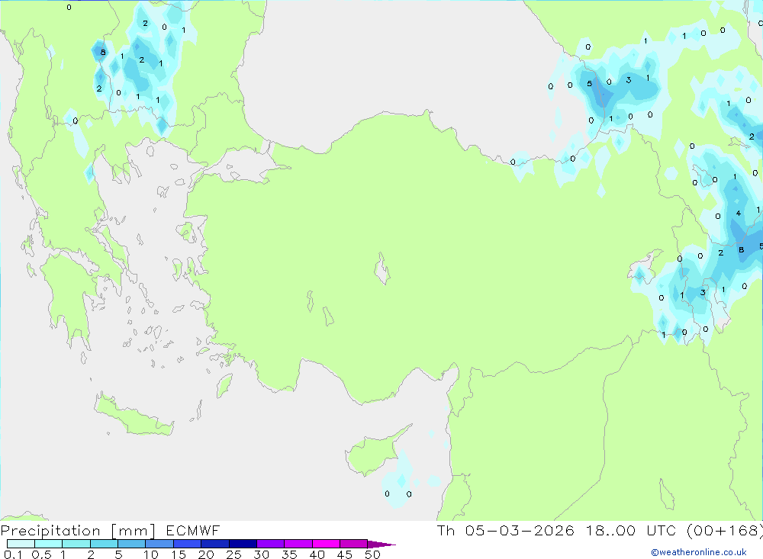Click the legend tick label "0.1"
The height and width of the screenshot is (559, 763).
(13, 554)
